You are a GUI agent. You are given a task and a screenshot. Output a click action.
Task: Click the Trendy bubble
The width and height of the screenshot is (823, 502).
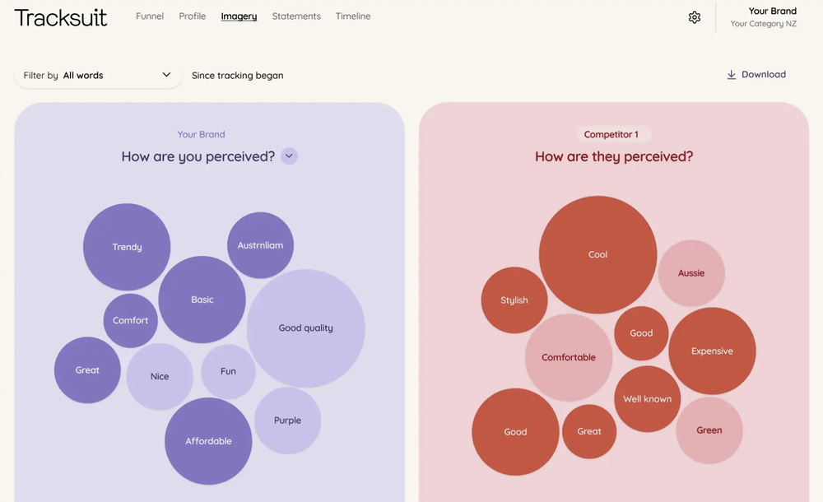tap(127, 247)
